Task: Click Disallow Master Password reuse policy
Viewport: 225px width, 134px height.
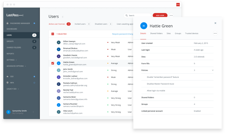Action: pos(161,84)
